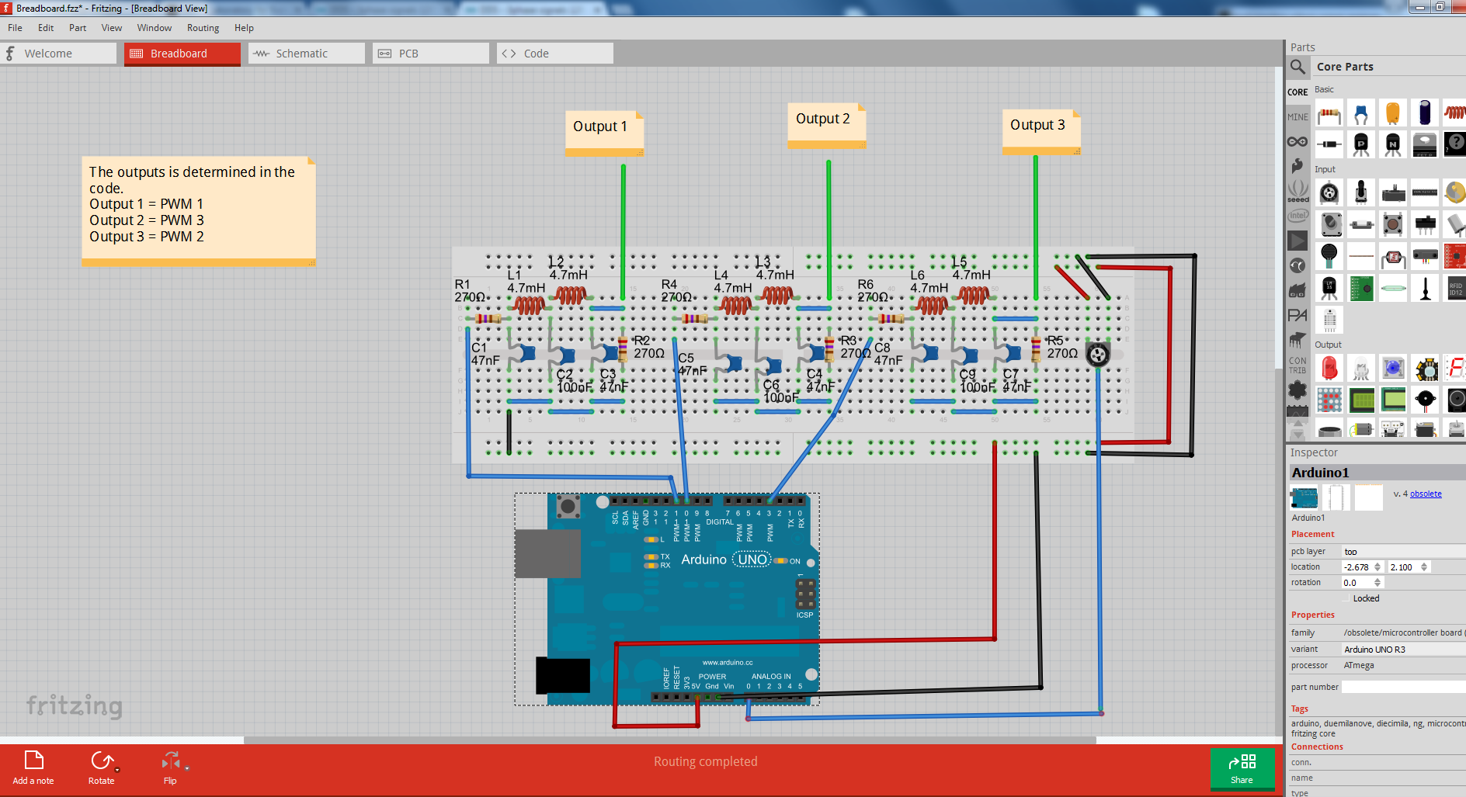Open the Flip options dropdown arrow
Image resolution: width=1466 pixels, height=797 pixels.
click(187, 768)
